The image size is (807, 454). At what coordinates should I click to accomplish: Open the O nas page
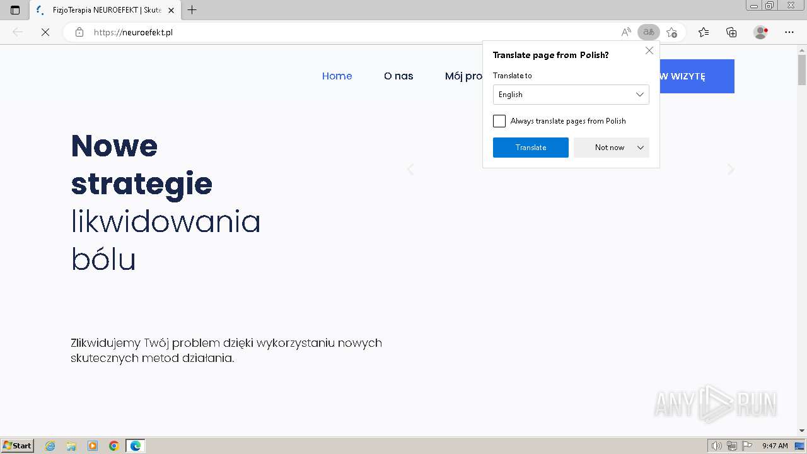coord(398,76)
